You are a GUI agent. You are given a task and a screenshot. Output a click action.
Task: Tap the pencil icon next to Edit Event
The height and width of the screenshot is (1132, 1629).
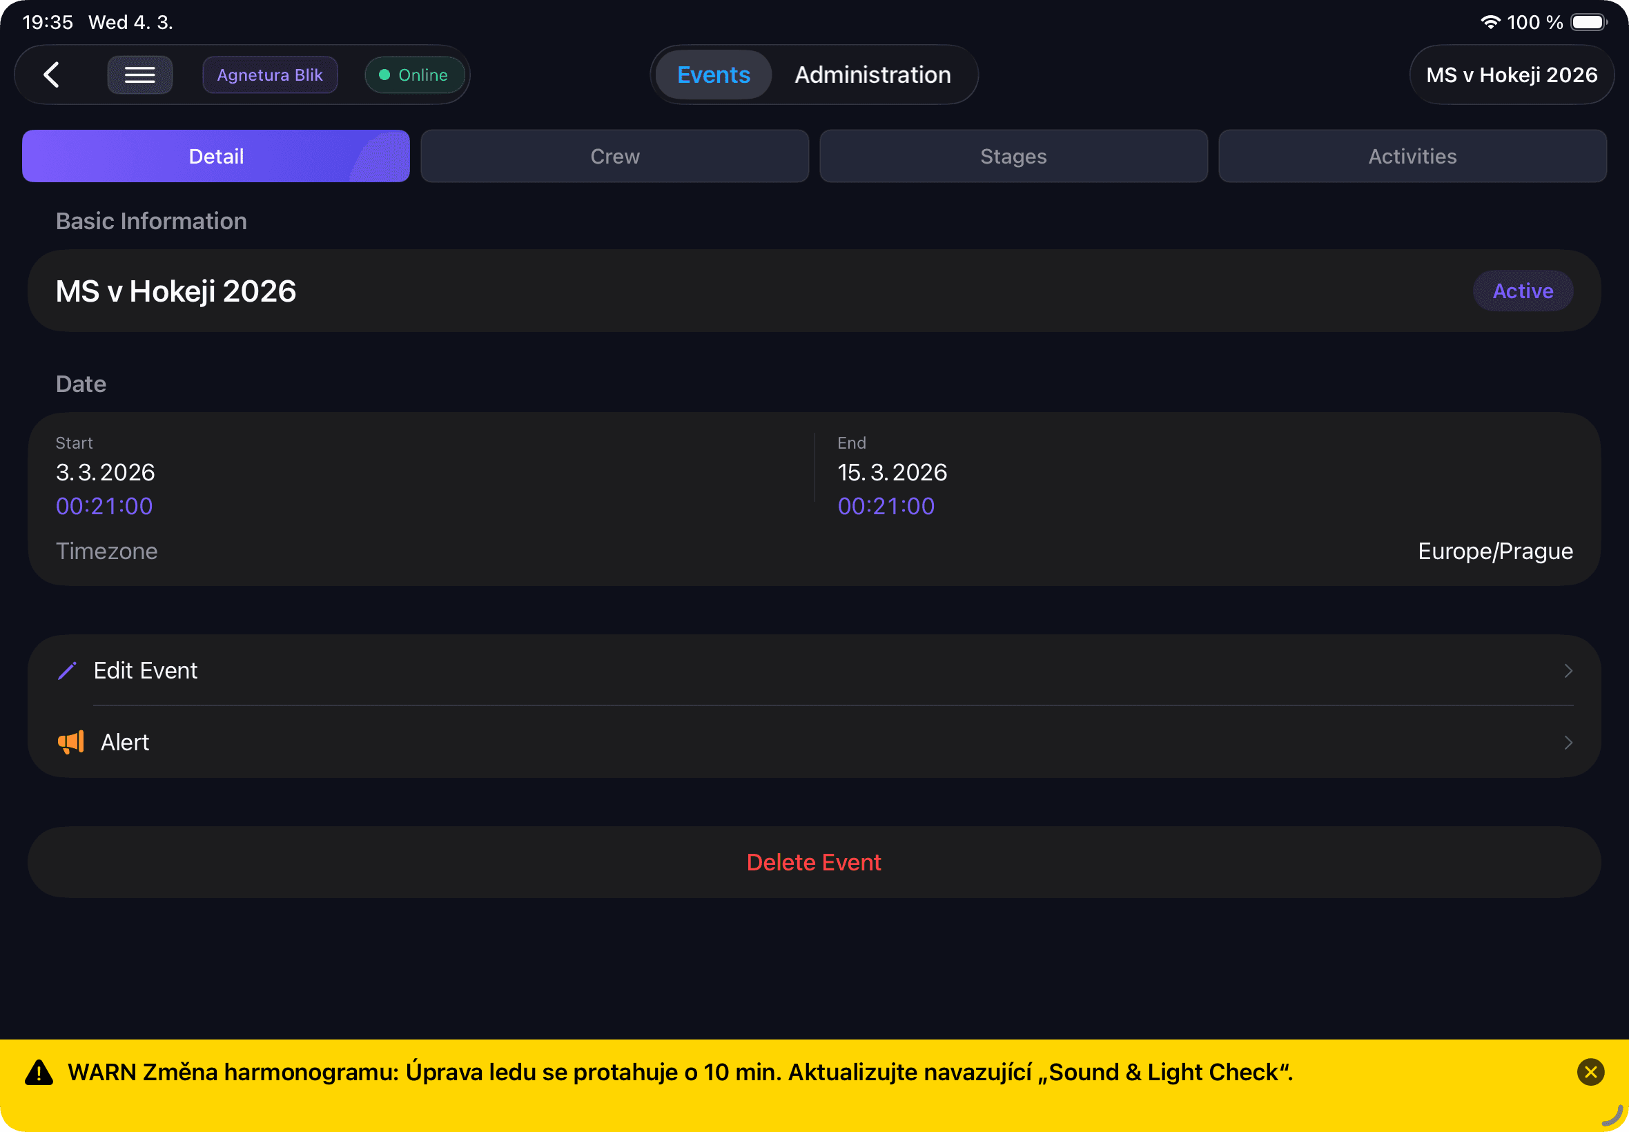(x=68, y=670)
